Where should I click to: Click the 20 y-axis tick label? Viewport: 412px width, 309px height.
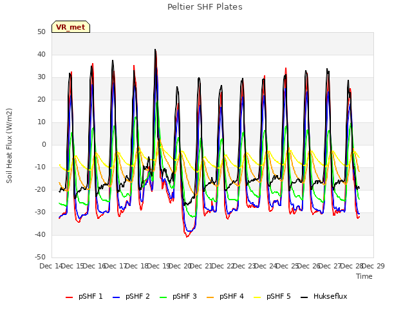(41, 100)
